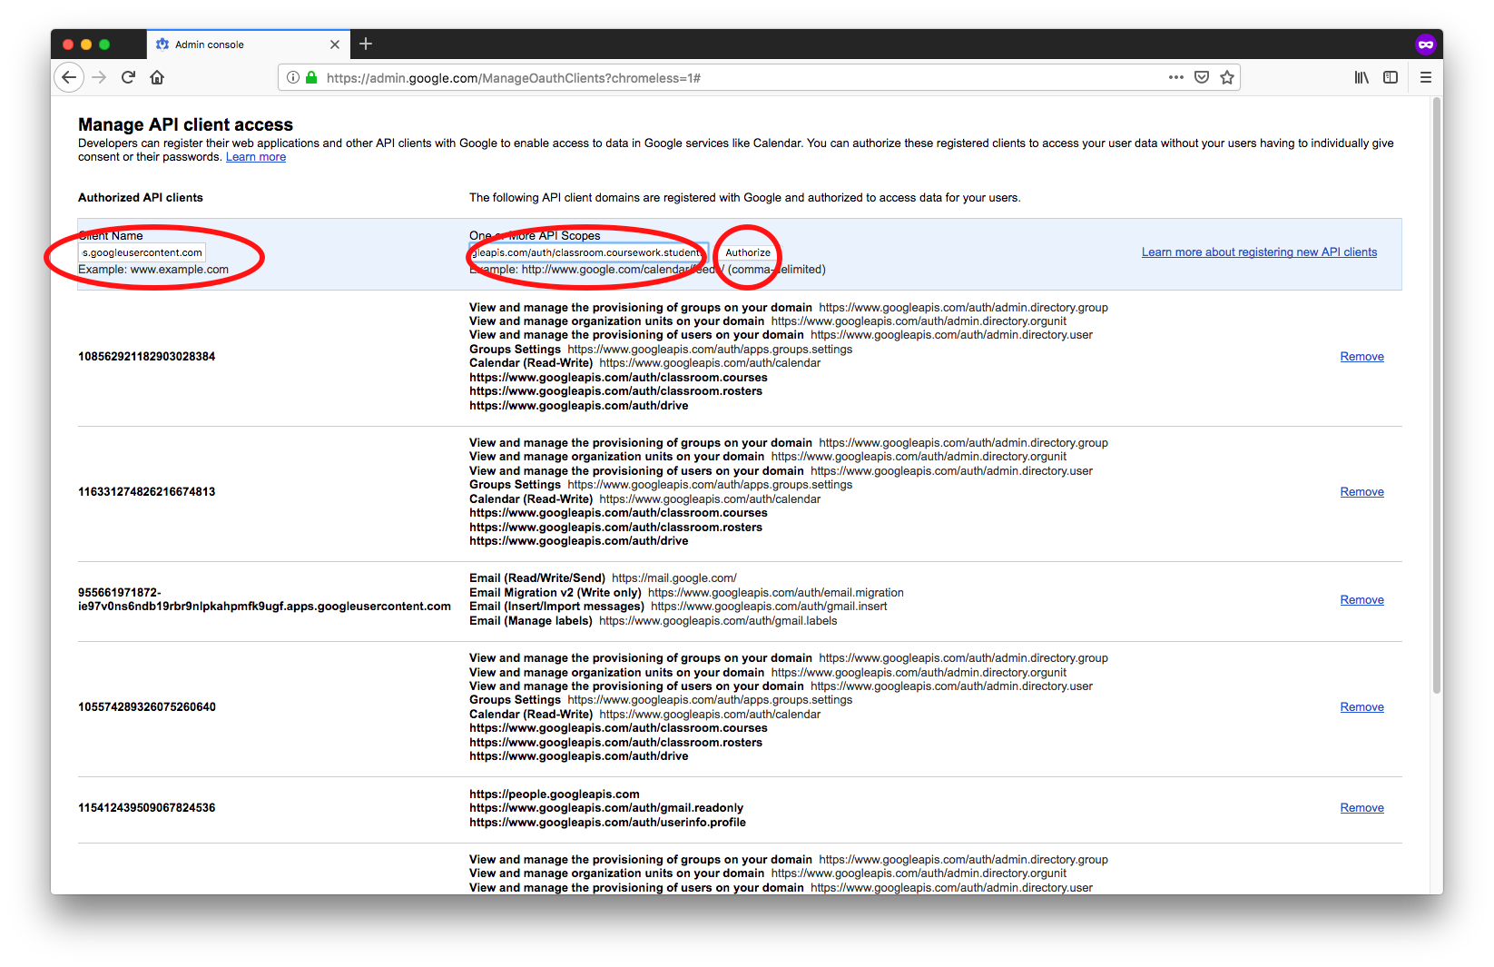This screenshot has width=1494, height=967.
Task: Click Learn more about registering new API clients
Action: [1259, 252]
